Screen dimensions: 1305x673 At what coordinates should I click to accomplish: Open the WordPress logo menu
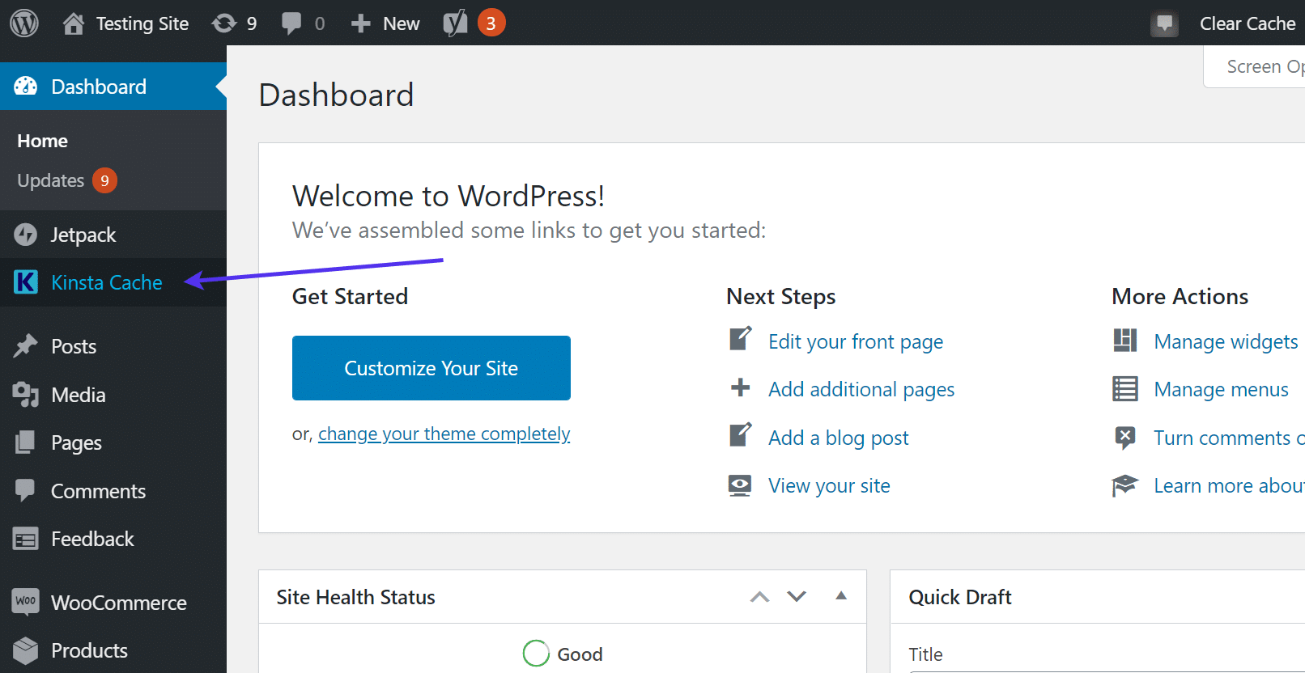coord(24,23)
